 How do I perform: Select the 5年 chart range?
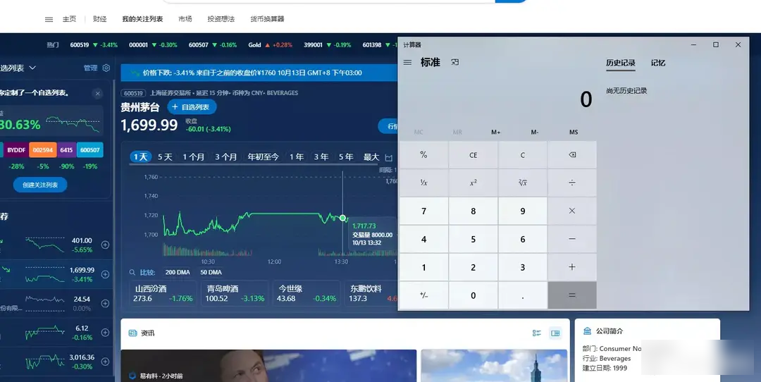coord(345,156)
